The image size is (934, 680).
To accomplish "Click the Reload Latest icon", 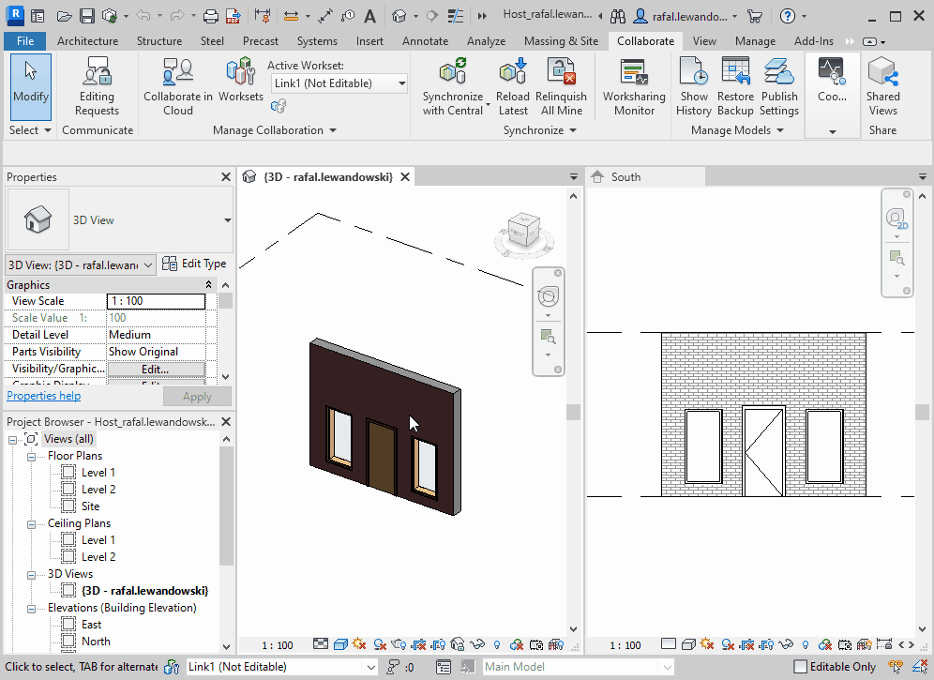I will (x=513, y=72).
